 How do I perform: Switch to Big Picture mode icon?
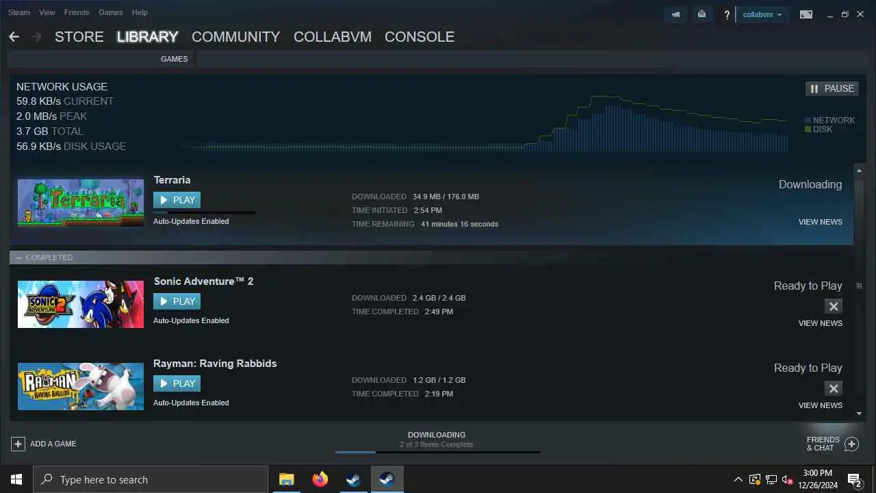click(x=806, y=14)
